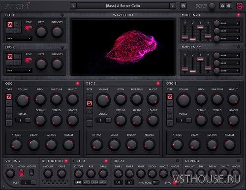
Task: Disable Mod Env 1 via its power LED
Action: click(x=239, y=15)
